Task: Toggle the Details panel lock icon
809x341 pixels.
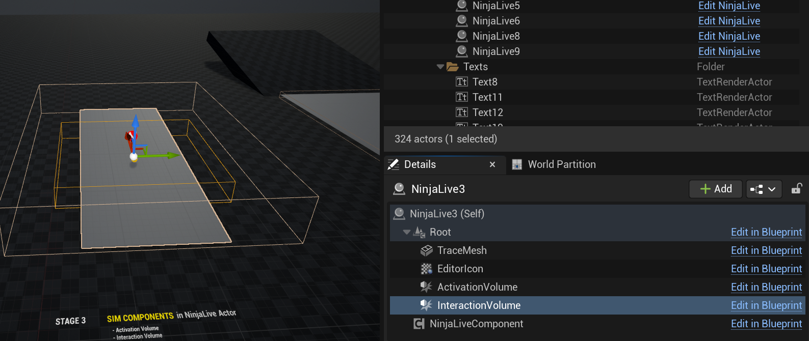Action: click(797, 189)
